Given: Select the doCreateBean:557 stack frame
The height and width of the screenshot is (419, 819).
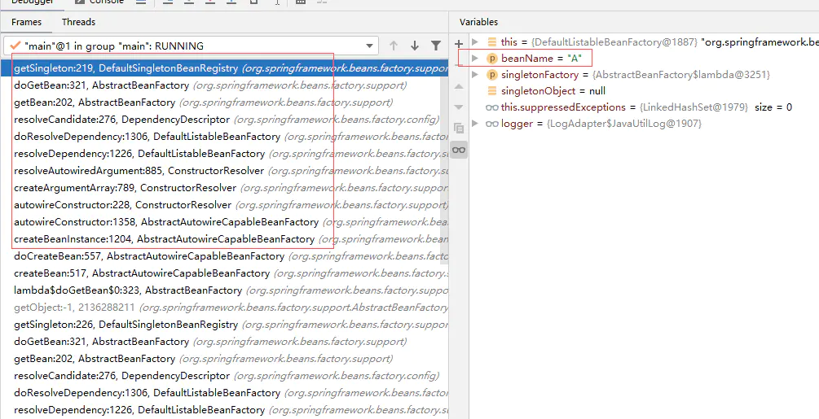Looking at the screenshot, I should 224,256.
